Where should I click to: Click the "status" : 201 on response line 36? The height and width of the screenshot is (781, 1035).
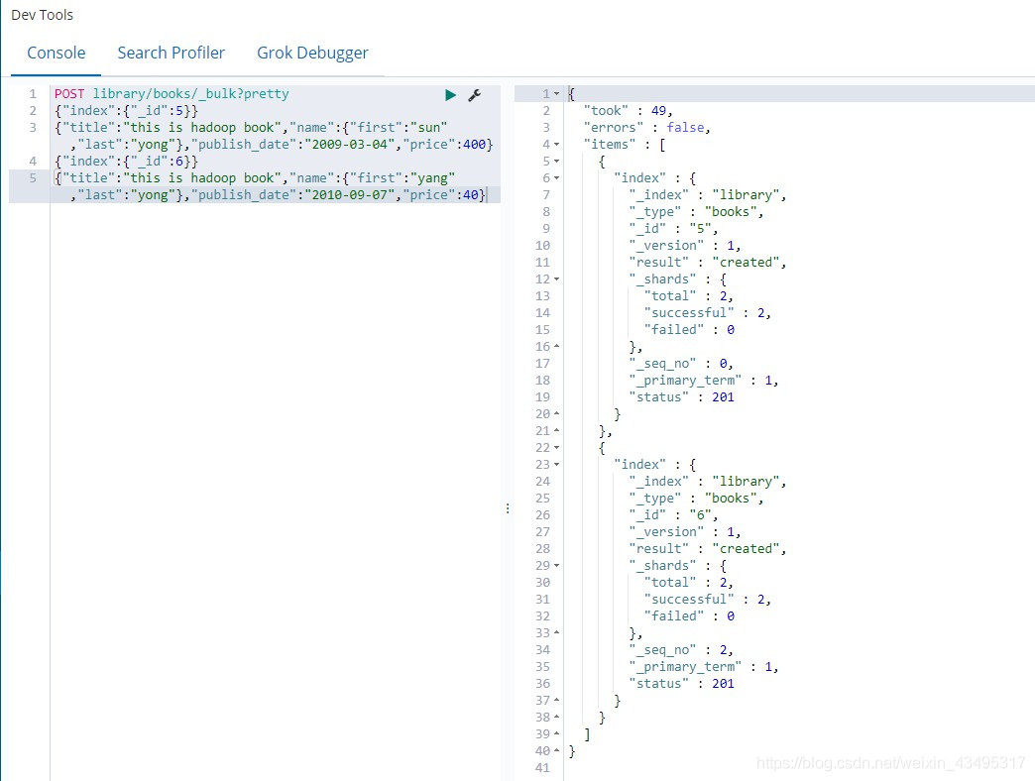(x=681, y=684)
